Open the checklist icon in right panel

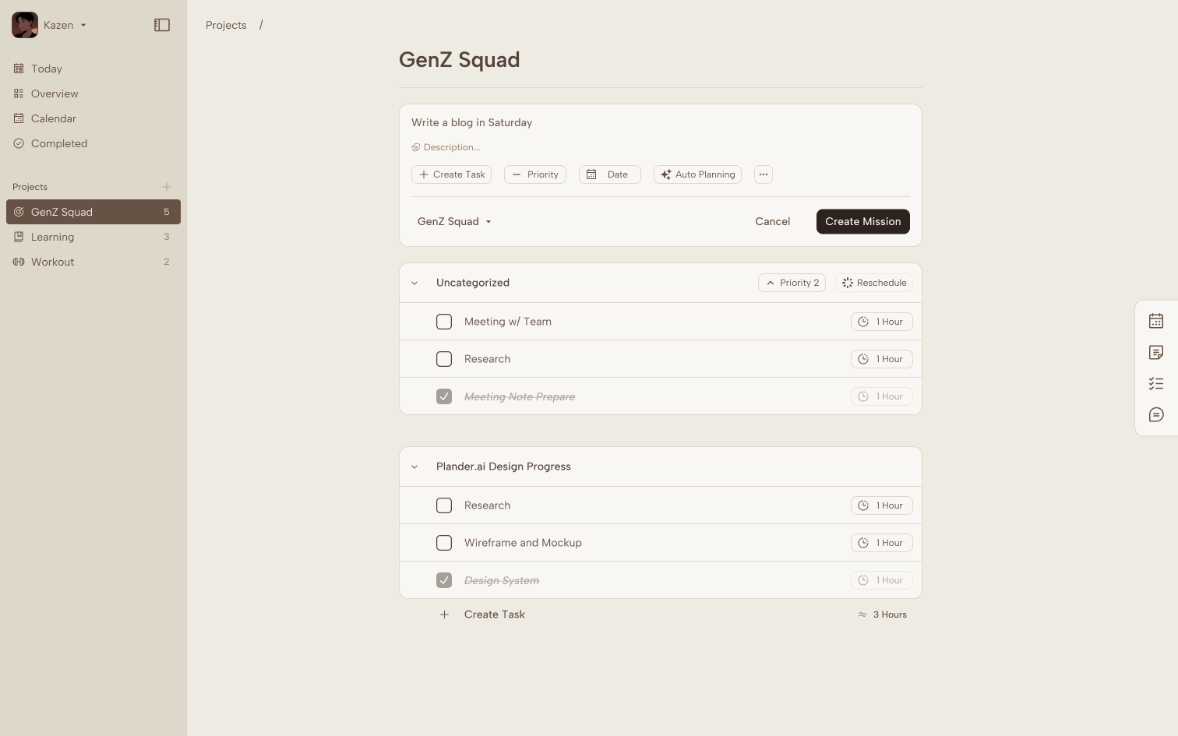[x=1156, y=384]
